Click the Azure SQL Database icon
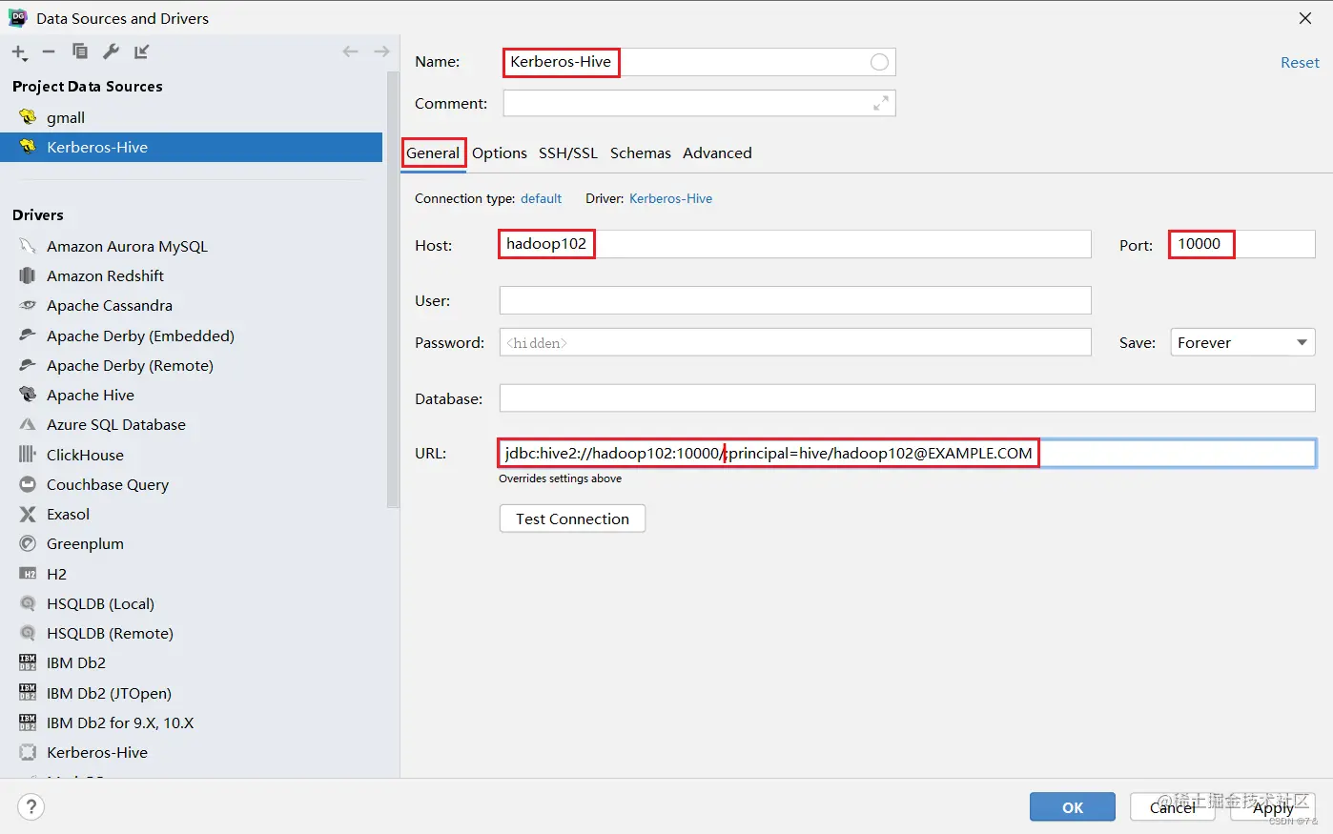1333x834 pixels. (x=28, y=424)
